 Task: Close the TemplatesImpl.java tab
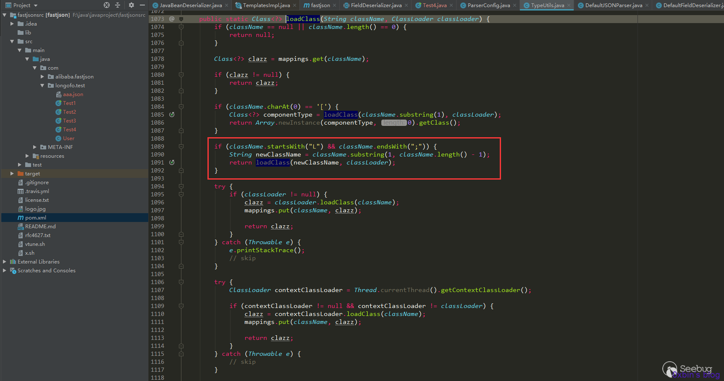coord(294,5)
